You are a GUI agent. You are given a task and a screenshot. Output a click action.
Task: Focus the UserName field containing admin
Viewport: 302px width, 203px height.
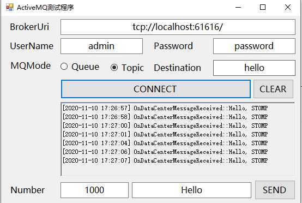[x=101, y=46]
